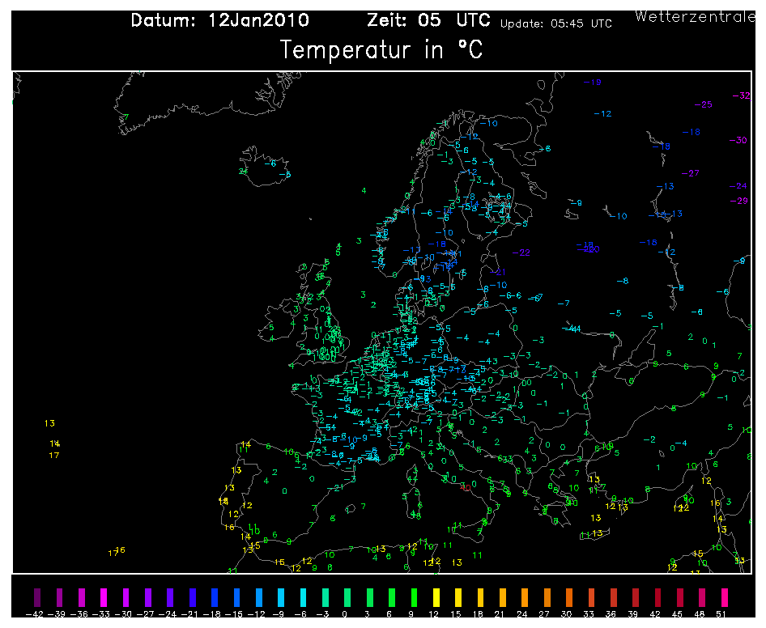The height and width of the screenshot is (628, 766).
Task: Click the Temperatur in °C title
Action: pos(381,50)
